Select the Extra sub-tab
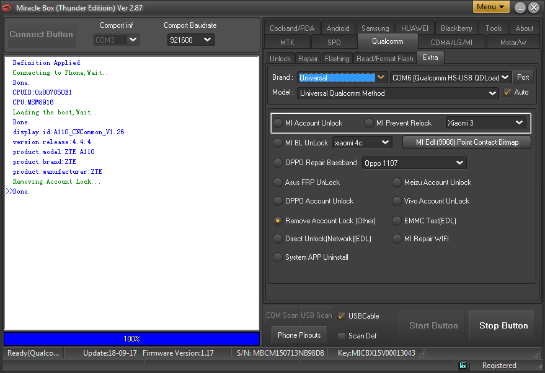Screen dimensions: 545x373 click(430, 58)
